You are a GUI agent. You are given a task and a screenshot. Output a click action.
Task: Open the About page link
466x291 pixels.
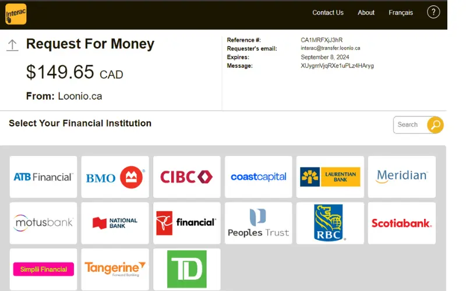coord(366,12)
